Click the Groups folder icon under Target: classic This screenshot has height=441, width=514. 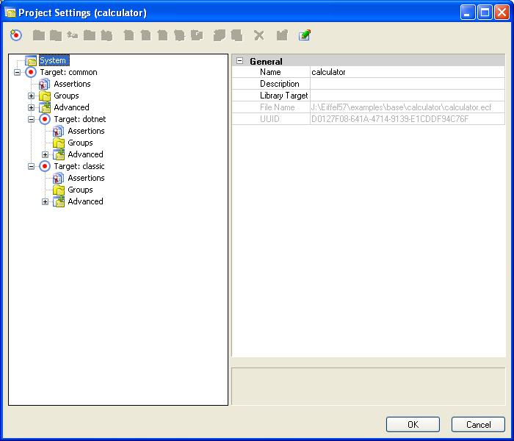[x=59, y=190]
